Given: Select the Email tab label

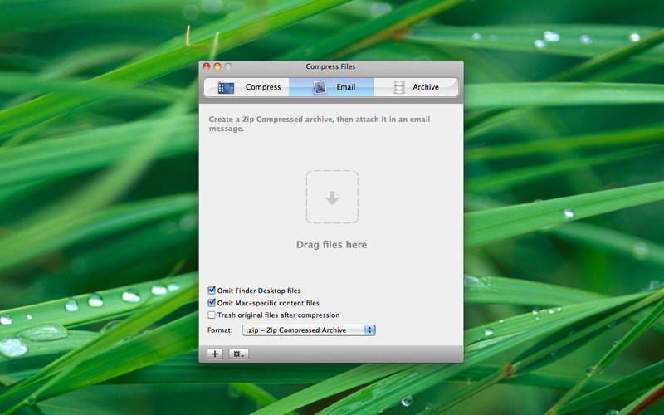Looking at the screenshot, I should point(346,87).
